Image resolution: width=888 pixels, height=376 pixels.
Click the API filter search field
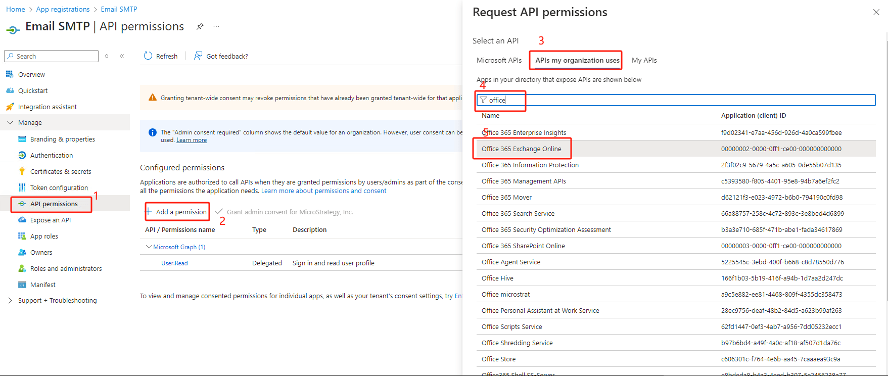677,100
